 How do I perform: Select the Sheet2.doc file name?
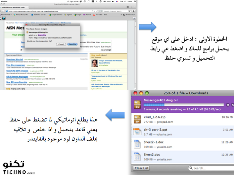tap(152, 155)
